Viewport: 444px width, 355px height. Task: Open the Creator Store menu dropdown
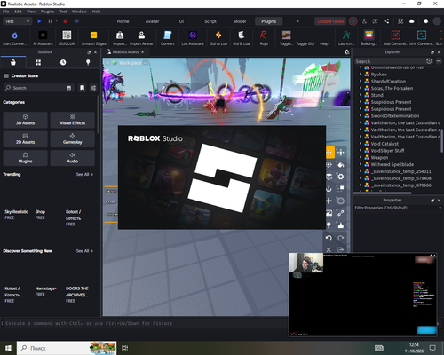click(x=6, y=76)
